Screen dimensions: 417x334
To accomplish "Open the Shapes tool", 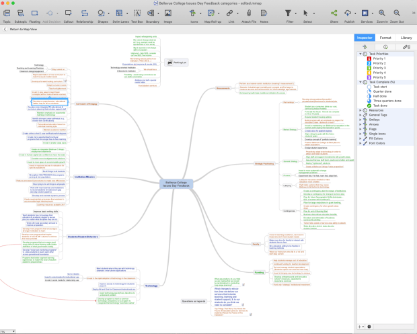I will tap(101, 13).
